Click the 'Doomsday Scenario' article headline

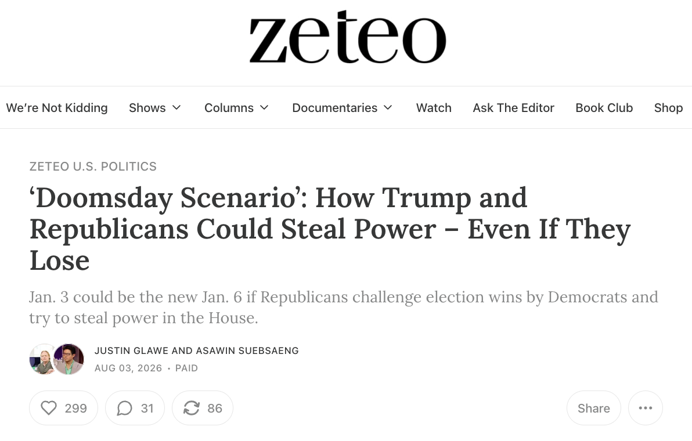pos(330,229)
